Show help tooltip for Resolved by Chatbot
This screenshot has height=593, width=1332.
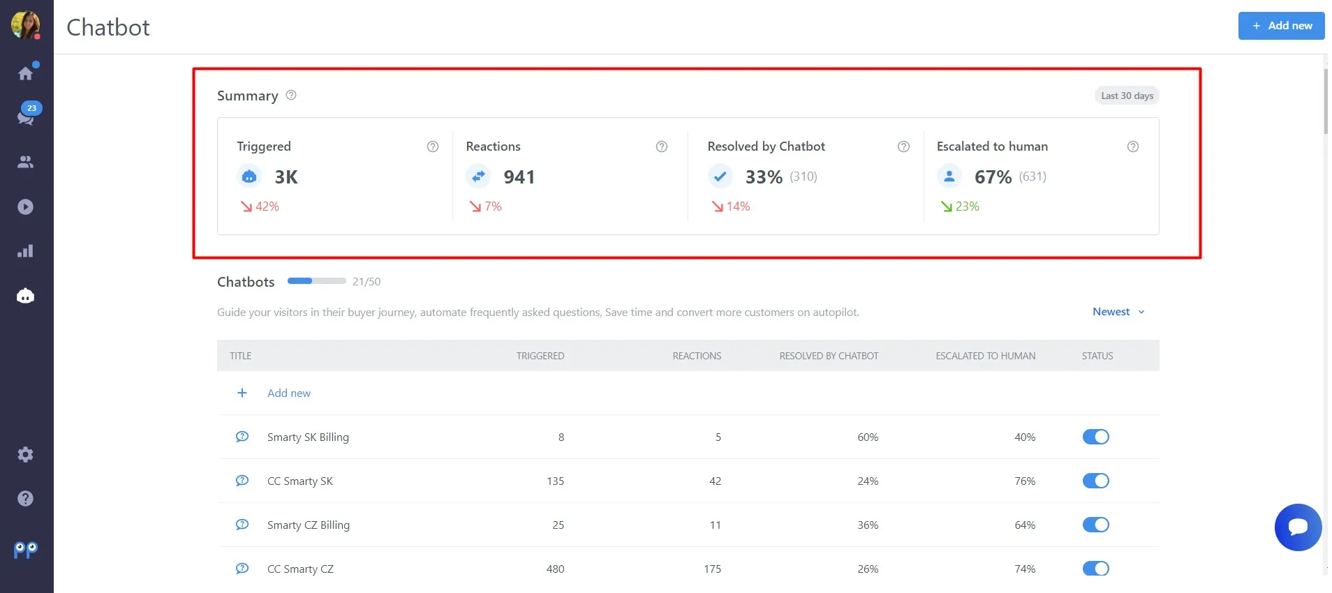[x=903, y=147]
